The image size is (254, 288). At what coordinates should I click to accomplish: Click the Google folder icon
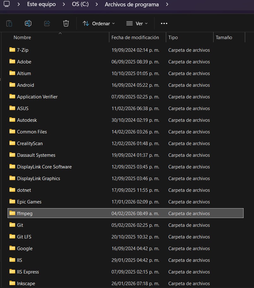point(12,248)
